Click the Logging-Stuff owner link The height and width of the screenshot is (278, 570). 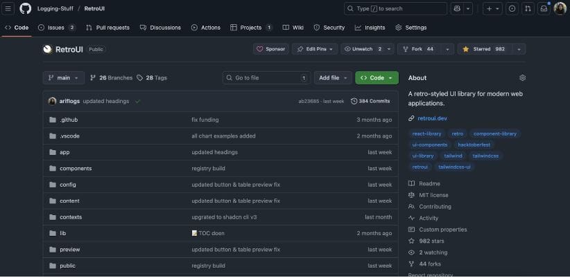point(55,9)
